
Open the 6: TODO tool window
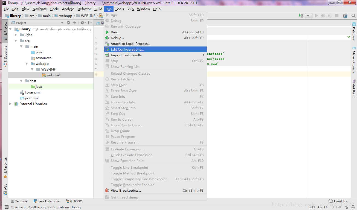[x=74, y=201]
